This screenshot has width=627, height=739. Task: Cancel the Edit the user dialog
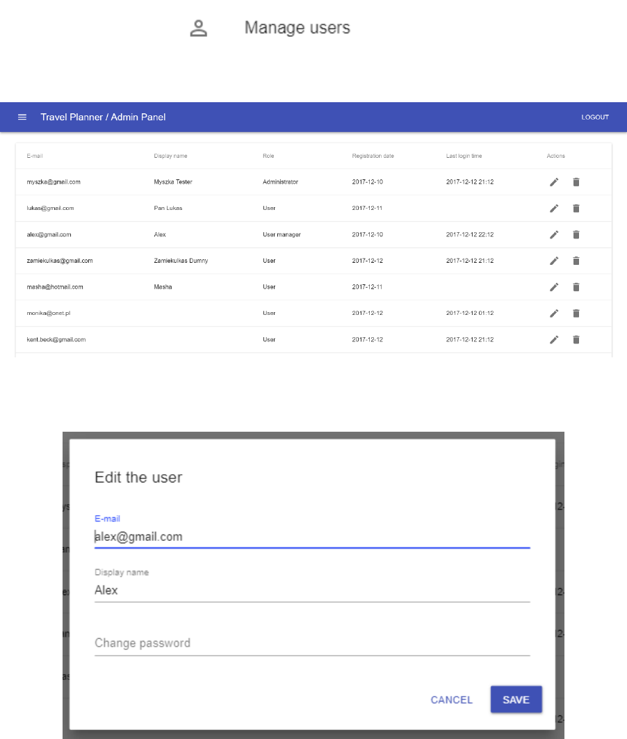pyautogui.click(x=451, y=700)
